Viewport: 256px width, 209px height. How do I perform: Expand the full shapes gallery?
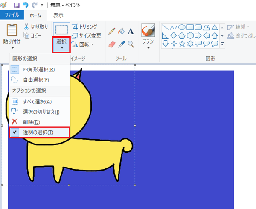tap(222, 44)
